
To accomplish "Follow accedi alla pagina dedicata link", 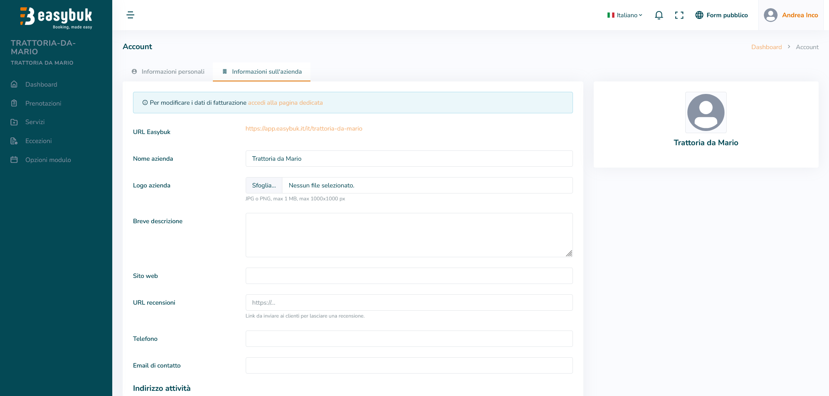I will tap(285, 103).
